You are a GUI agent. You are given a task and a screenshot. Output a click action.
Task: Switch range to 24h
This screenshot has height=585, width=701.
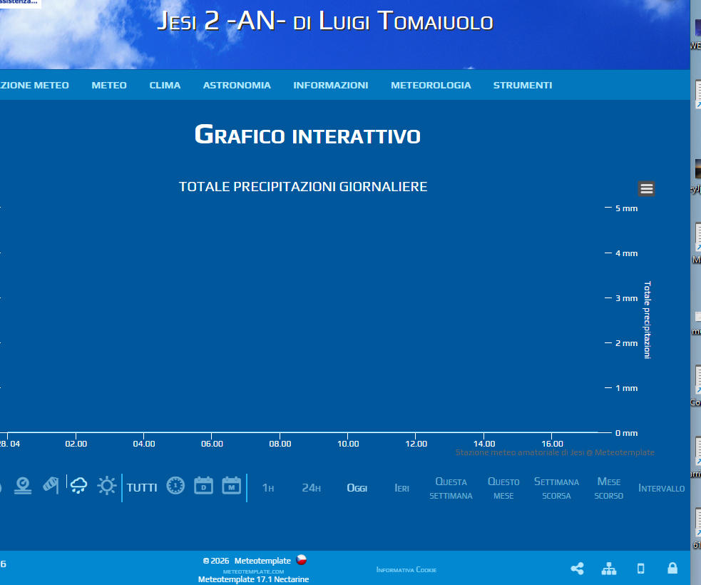point(311,488)
